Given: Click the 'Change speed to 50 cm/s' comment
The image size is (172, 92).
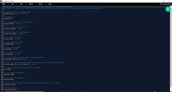Looking at the screenshot, I should (x=18, y=22).
